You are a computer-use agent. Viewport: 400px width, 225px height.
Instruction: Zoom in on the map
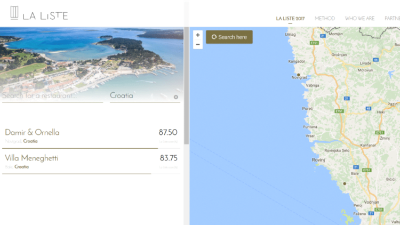(x=198, y=35)
